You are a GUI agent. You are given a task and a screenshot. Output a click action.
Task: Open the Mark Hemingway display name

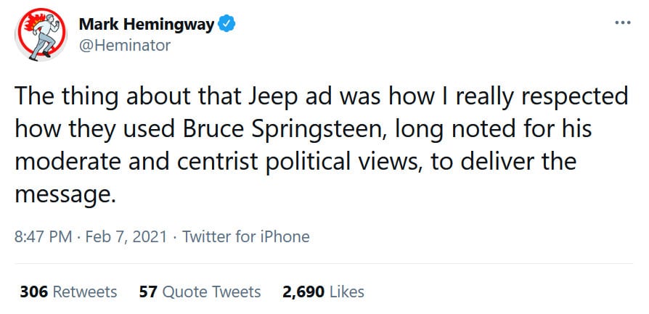(146, 25)
